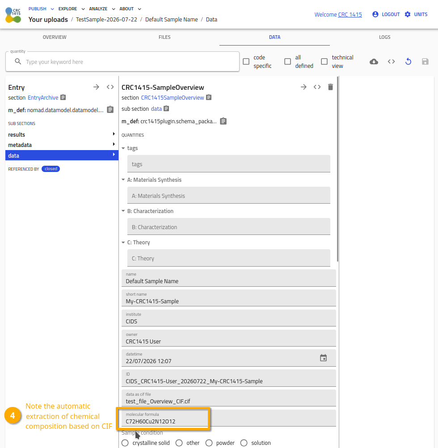Click the search magnifier icon in quantity field

18,62
